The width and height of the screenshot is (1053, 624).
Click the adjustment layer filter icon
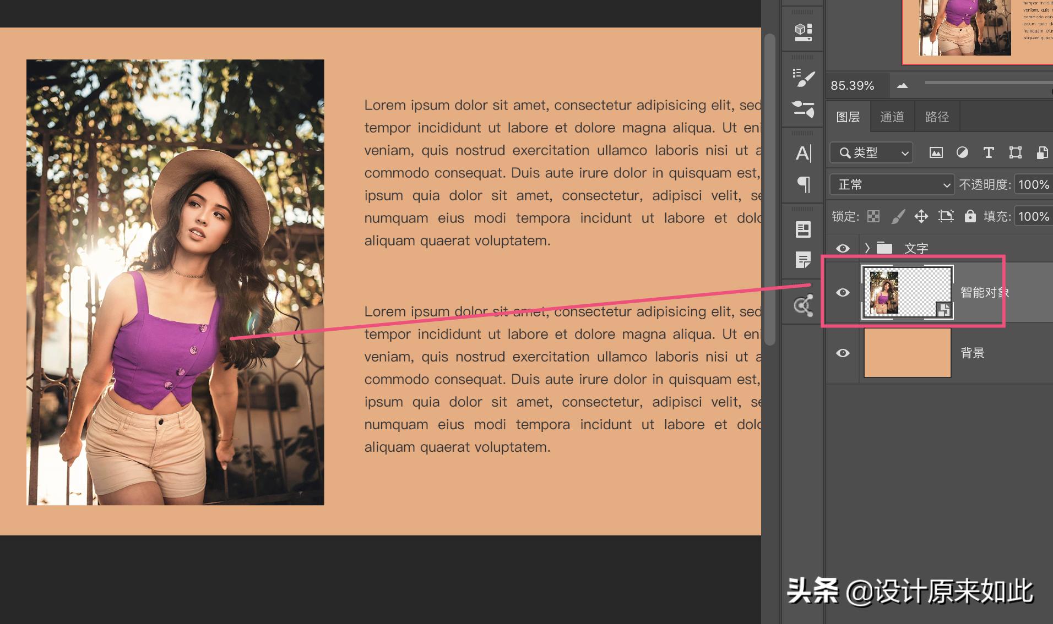pyautogui.click(x=963, y=152)
